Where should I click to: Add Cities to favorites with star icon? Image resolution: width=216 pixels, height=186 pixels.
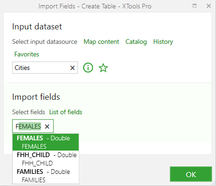click(103, 68)
